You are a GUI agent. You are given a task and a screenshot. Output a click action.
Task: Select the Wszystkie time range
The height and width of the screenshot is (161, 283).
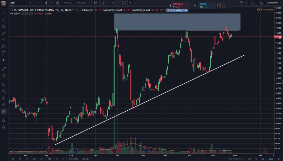tap(74, 159)
